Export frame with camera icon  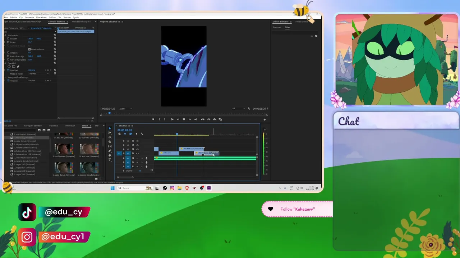coord(215,119)
